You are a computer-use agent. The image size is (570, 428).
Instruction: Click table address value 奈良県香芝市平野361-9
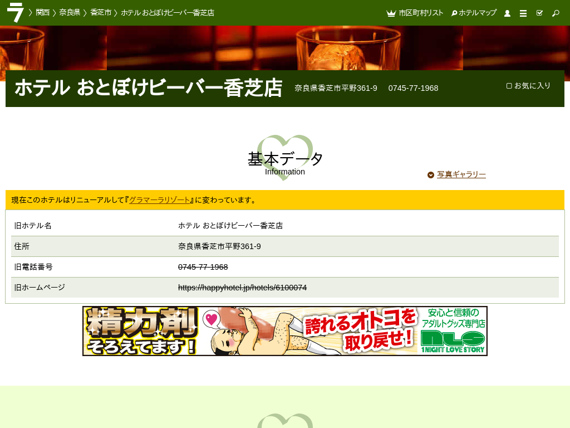pos(219,246)
